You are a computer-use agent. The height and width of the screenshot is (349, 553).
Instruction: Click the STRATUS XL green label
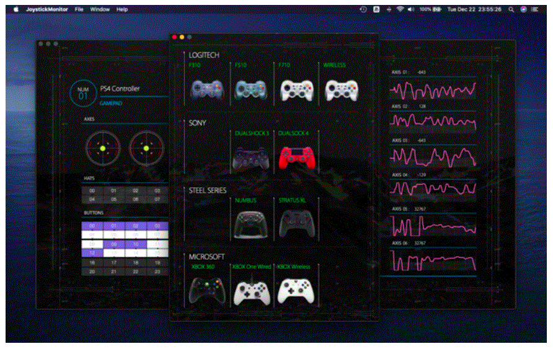[293, 200]
